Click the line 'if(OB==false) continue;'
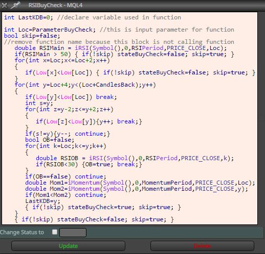The width and height of the screenshot is (265, 254). (x=65, y=176)
